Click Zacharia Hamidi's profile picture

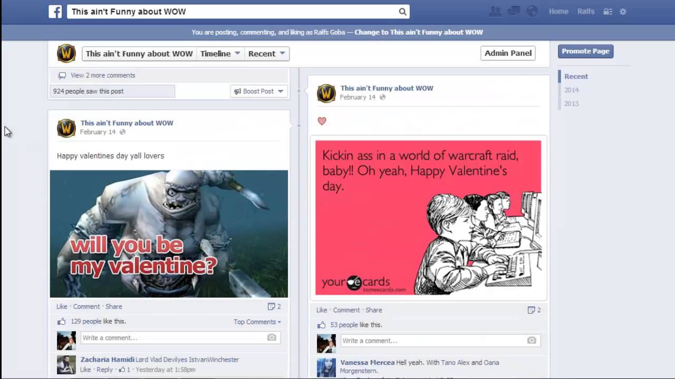click(66, 364)
